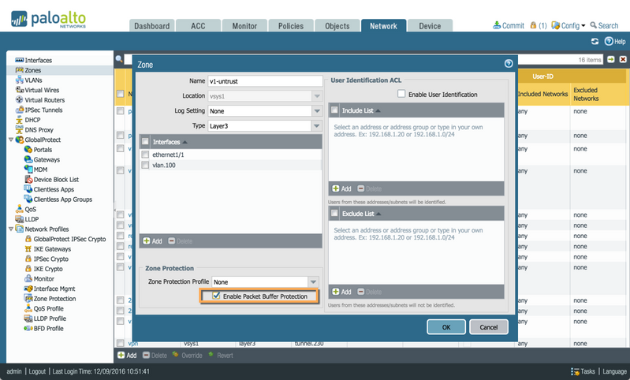Click Add below the zones table
Image resolution: width=630 pixels, height=380 pixels.
coord(127,355)
